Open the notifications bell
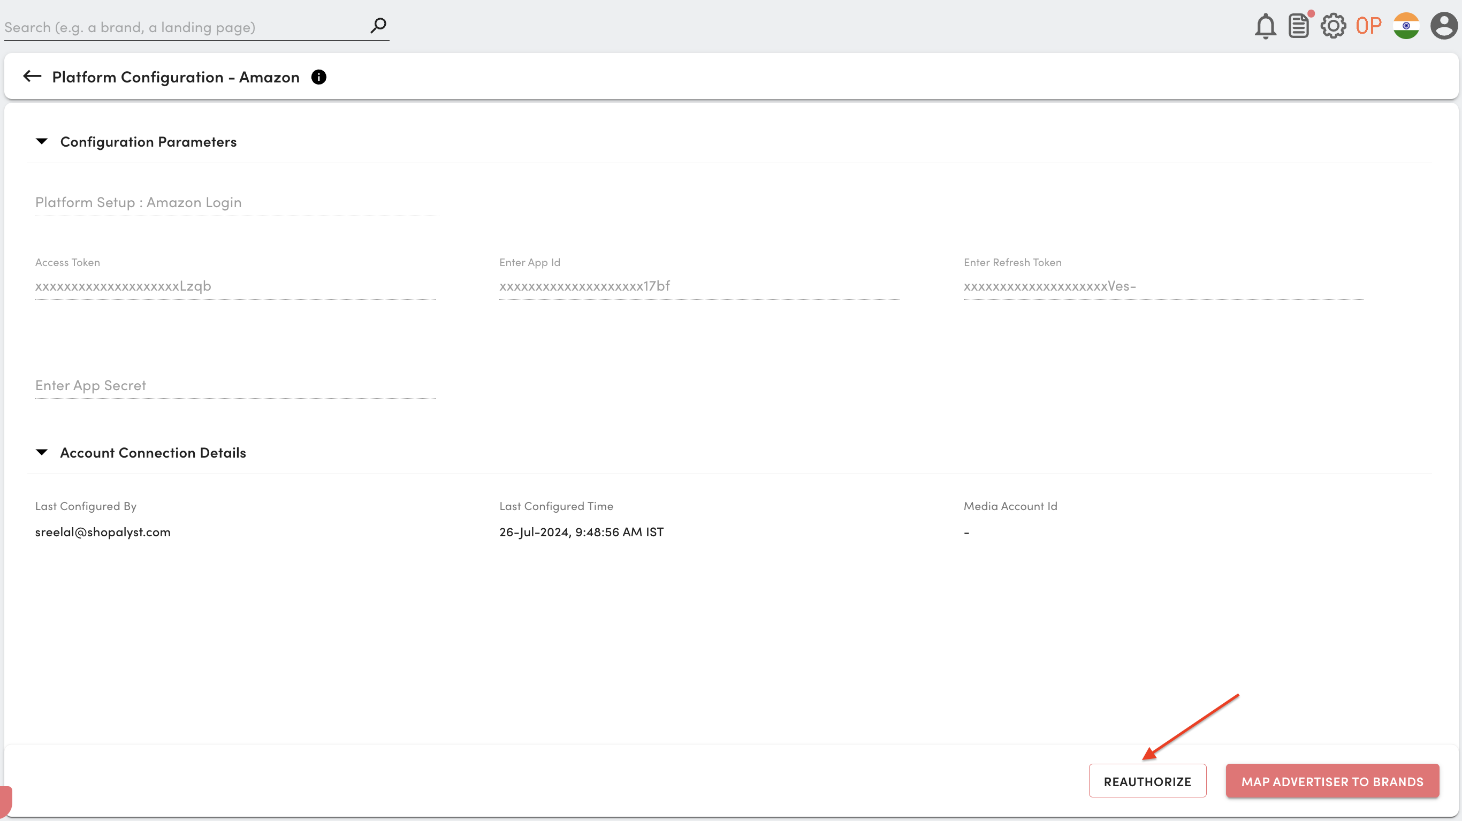1462x821 pixels. [1265, 26]
